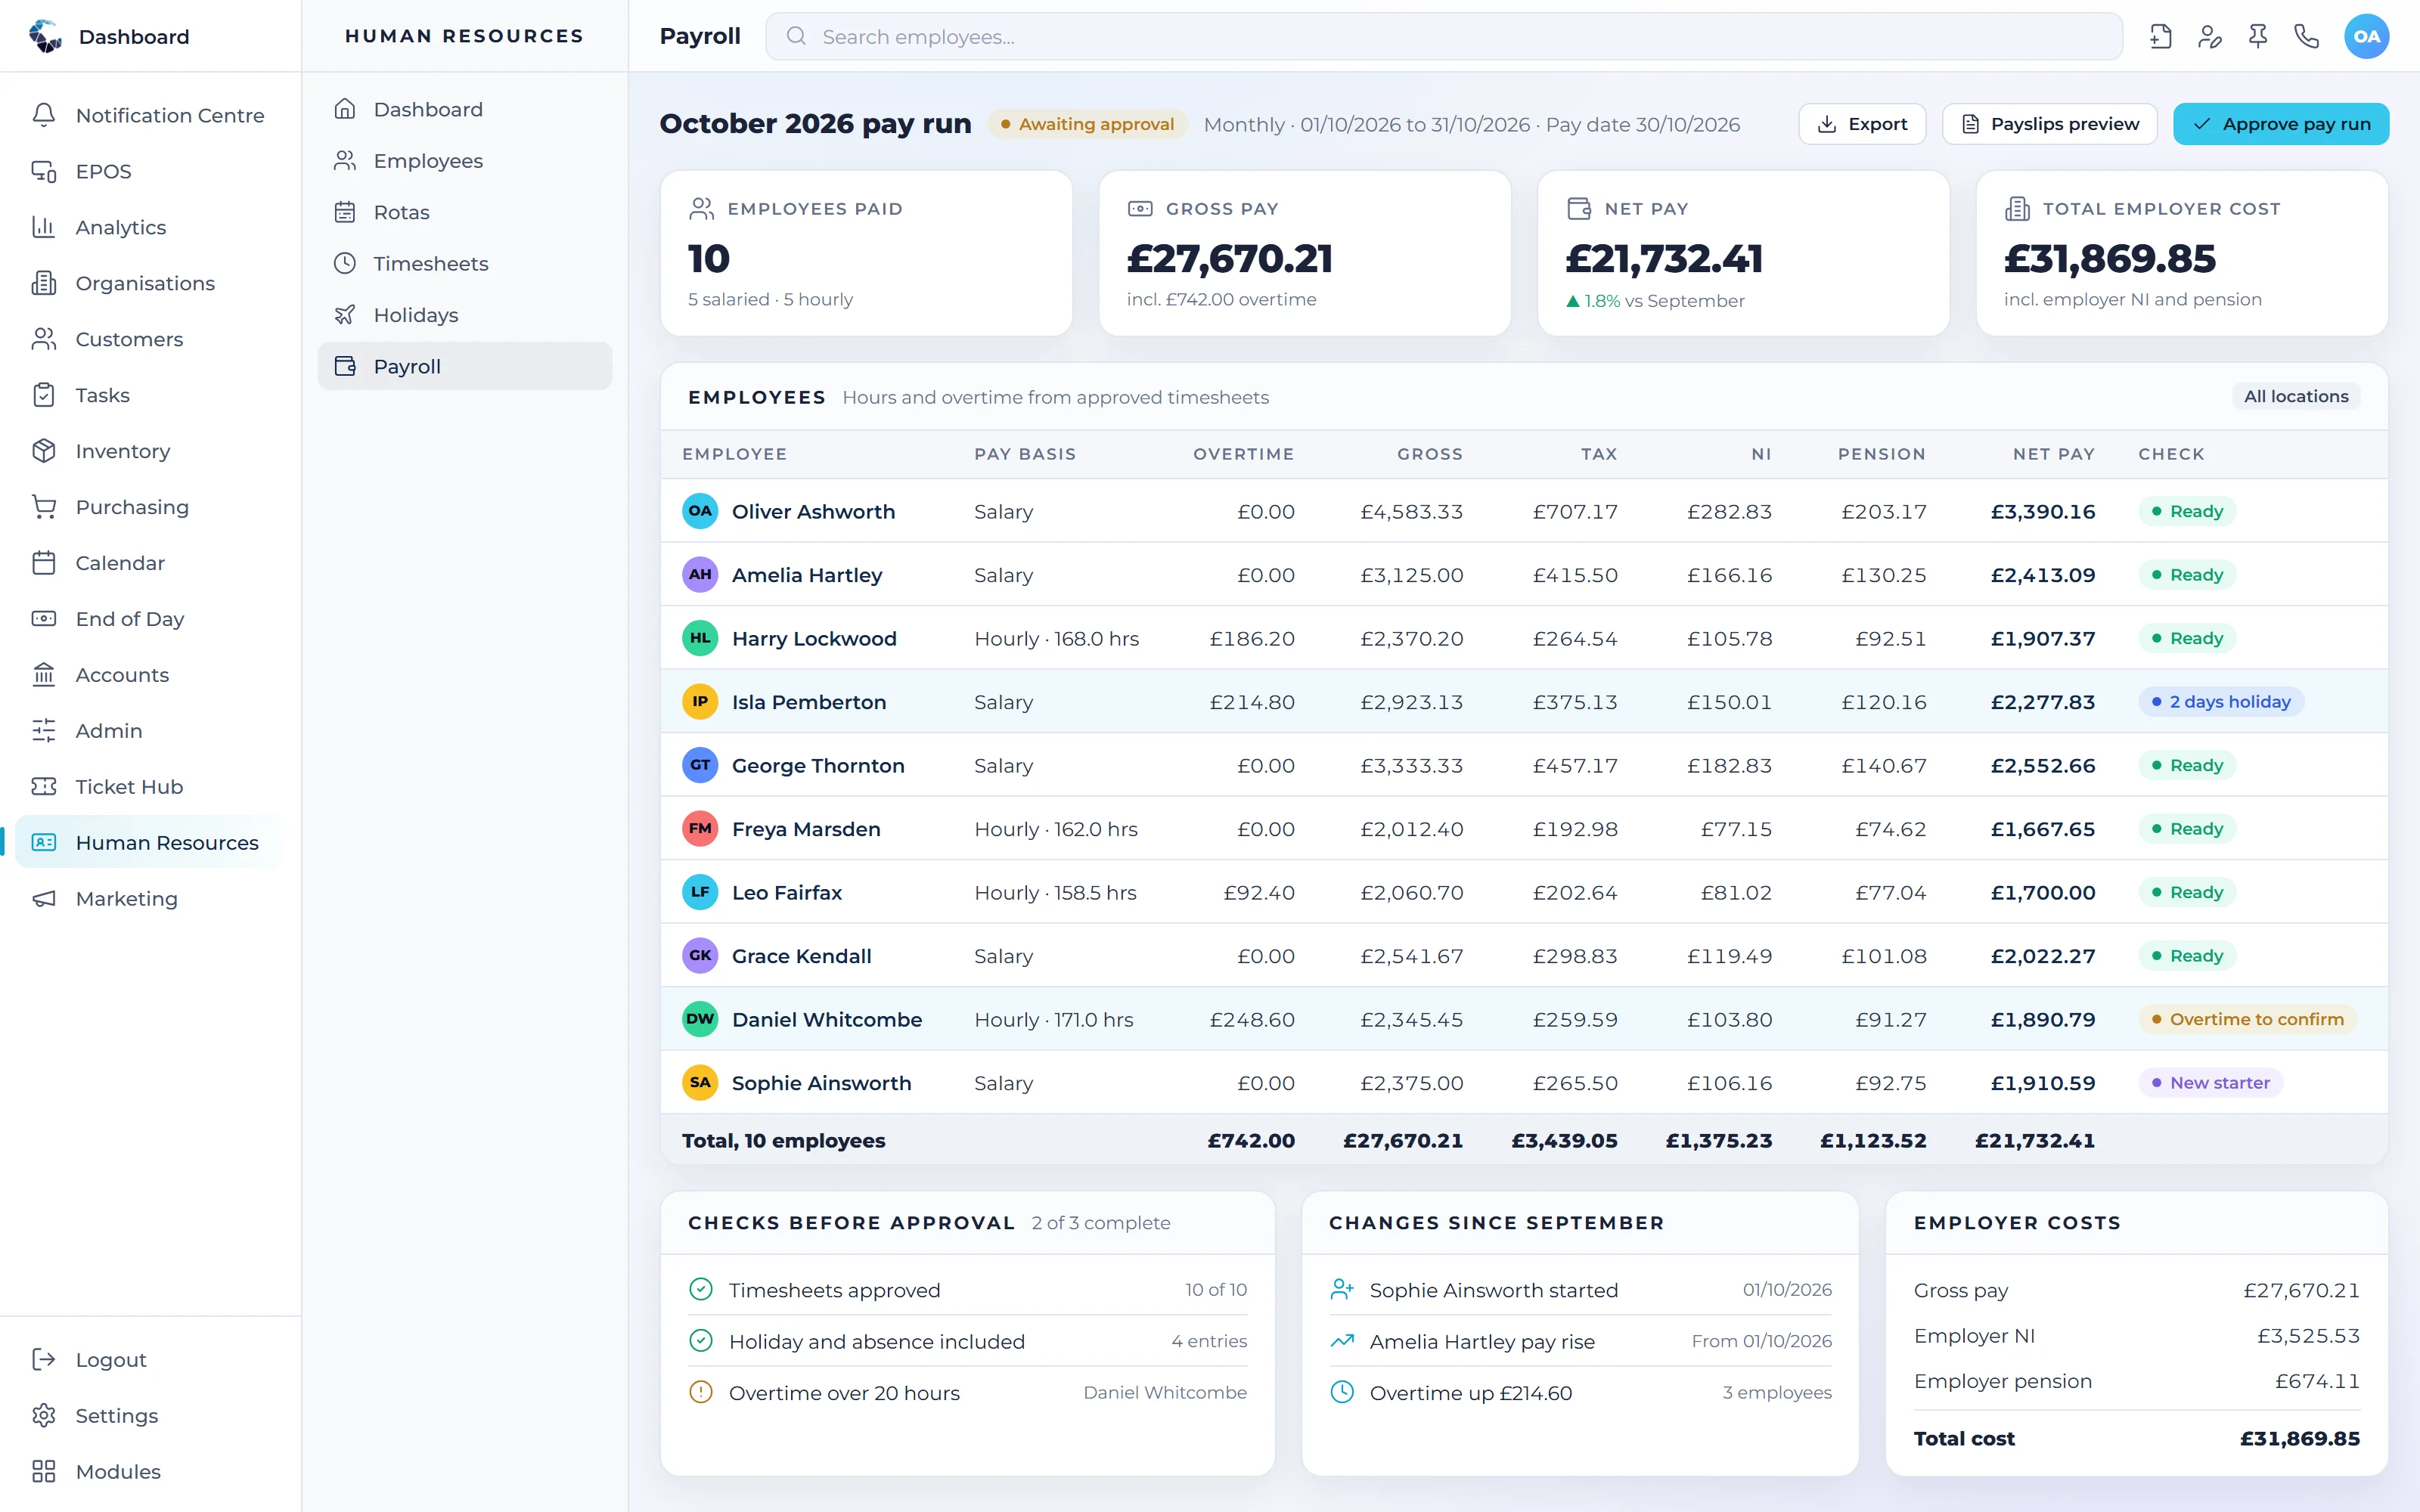2420x1512 pixels.
Task: Select the Oliver Ashworth employee name
Action: click(814, 512)
